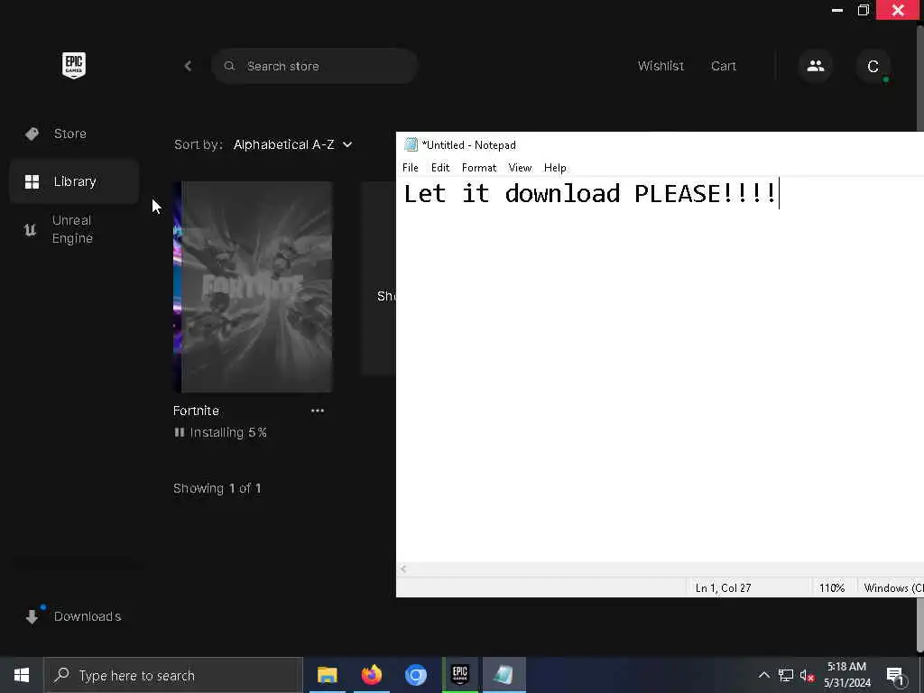Click the Epic Games logo
Viewport: 924px width, 693px height.
point(74,65)
